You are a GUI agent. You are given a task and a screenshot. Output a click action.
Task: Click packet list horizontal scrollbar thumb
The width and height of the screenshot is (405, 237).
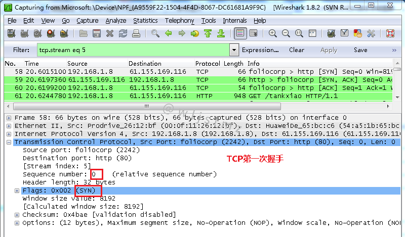pos(147,106)
